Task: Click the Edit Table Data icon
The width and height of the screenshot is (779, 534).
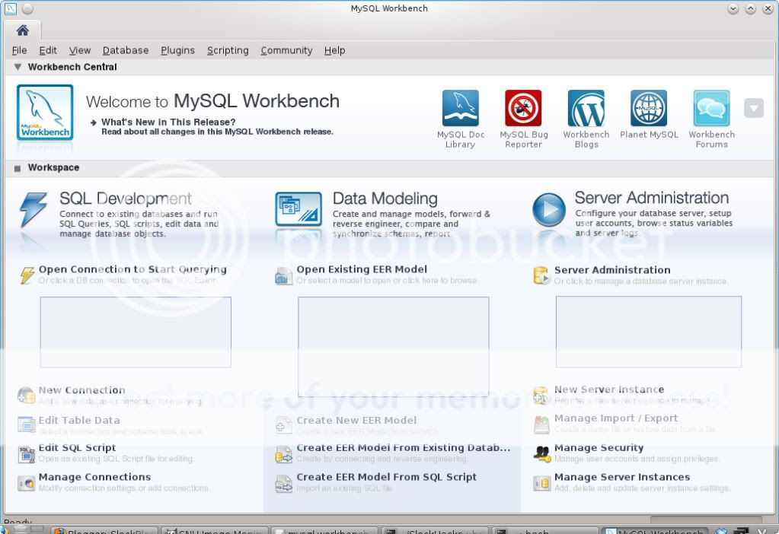Action: tap(27, 424)
